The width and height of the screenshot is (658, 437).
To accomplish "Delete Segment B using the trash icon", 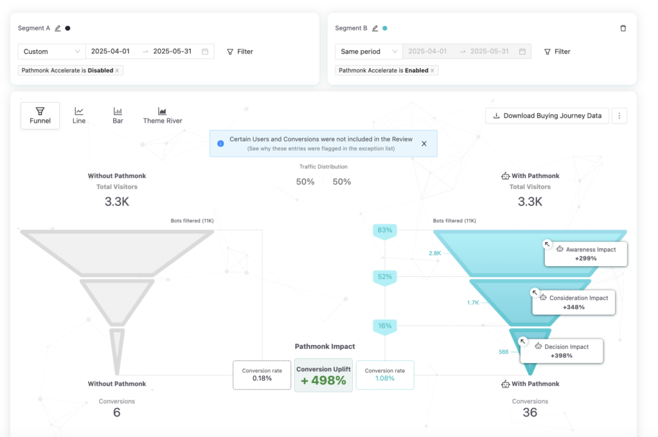I will point(623,28).
